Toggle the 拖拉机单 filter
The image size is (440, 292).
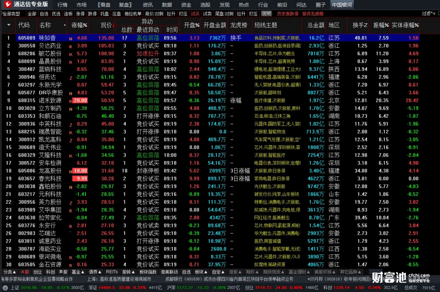click(x=133, y=14)
